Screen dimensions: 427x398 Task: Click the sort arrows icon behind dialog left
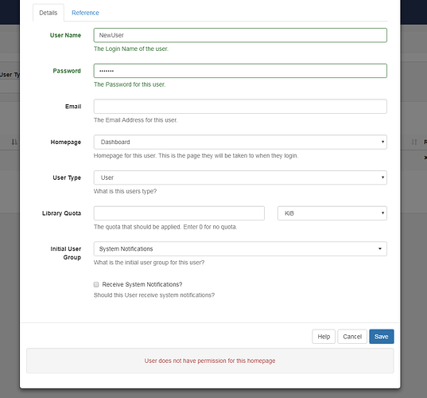tap(14, 142)
